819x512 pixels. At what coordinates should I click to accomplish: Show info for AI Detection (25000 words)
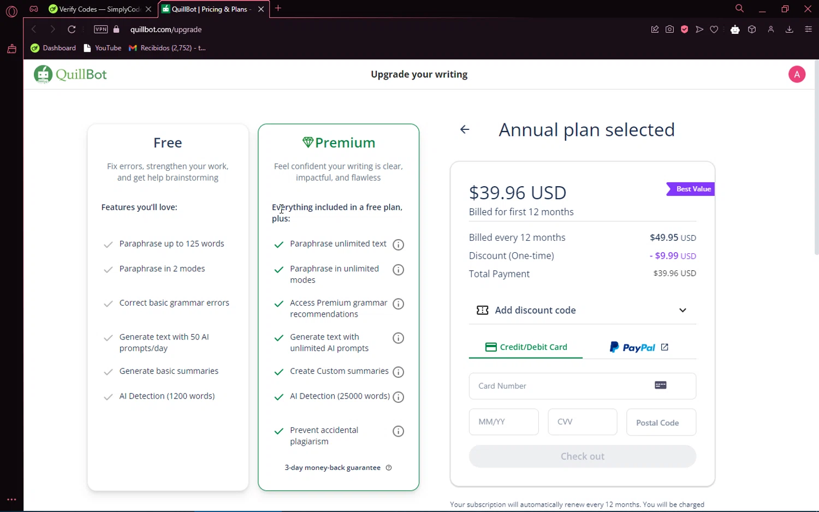tap(399, 397)
